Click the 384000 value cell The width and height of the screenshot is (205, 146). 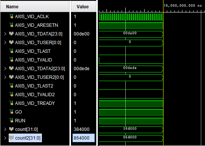click(82, 129)
